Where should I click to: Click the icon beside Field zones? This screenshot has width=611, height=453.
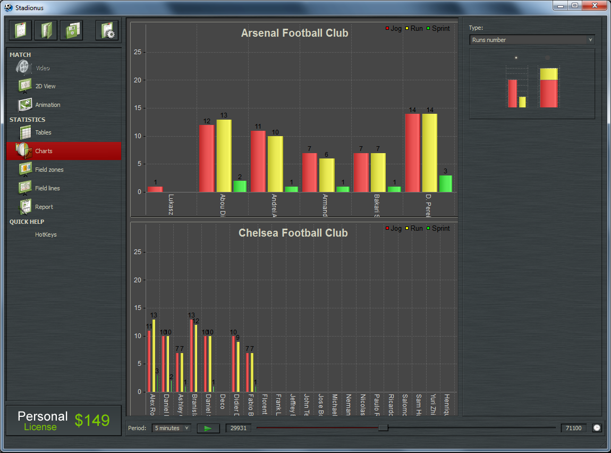pos(26,169)
